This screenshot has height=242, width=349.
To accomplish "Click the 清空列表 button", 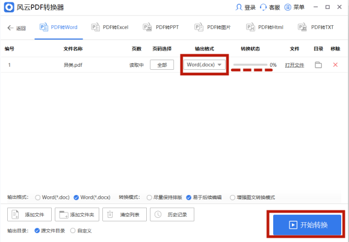I will point(125,214).
